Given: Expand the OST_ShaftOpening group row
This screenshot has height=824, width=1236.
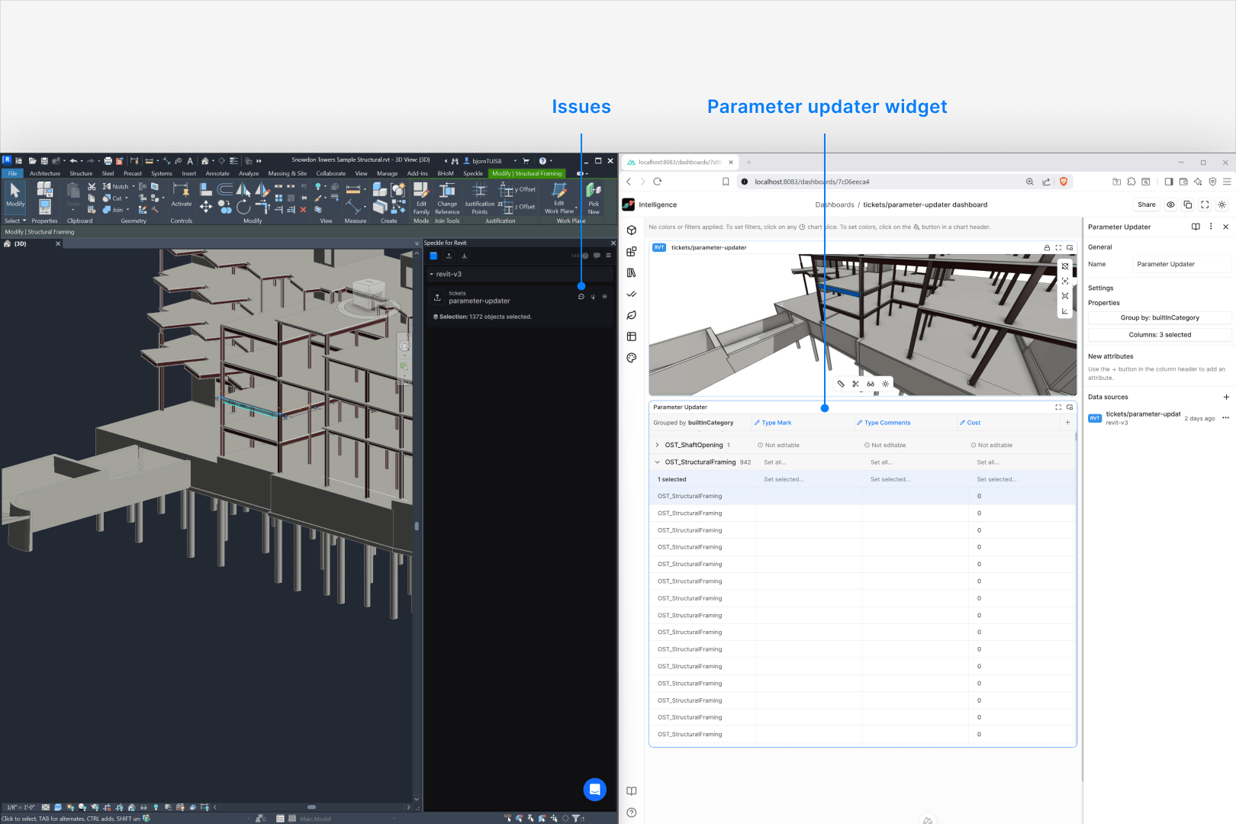Looking at the screenshot, I should (x=658, y=445).
